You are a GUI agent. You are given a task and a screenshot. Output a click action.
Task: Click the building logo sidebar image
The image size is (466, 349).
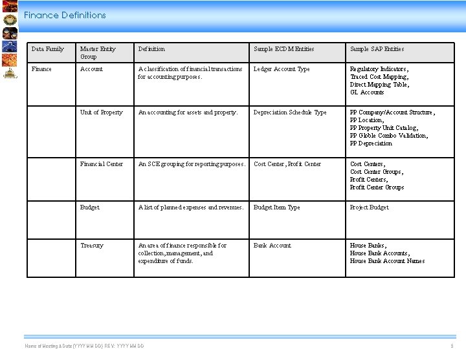tap(10, 73)
